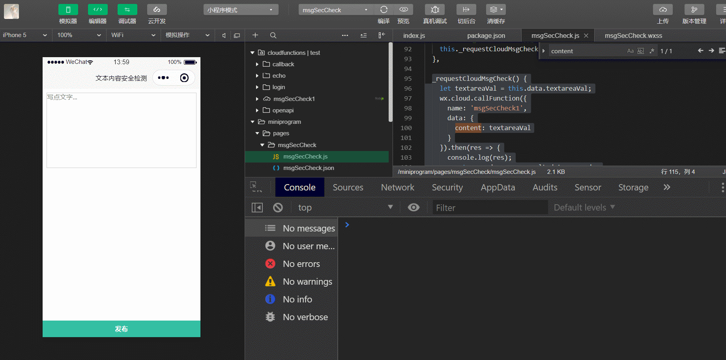The height and width of the screenshot is (360, 726).
Task: Open the AppData devtools tab
Action: pos(498,187)
